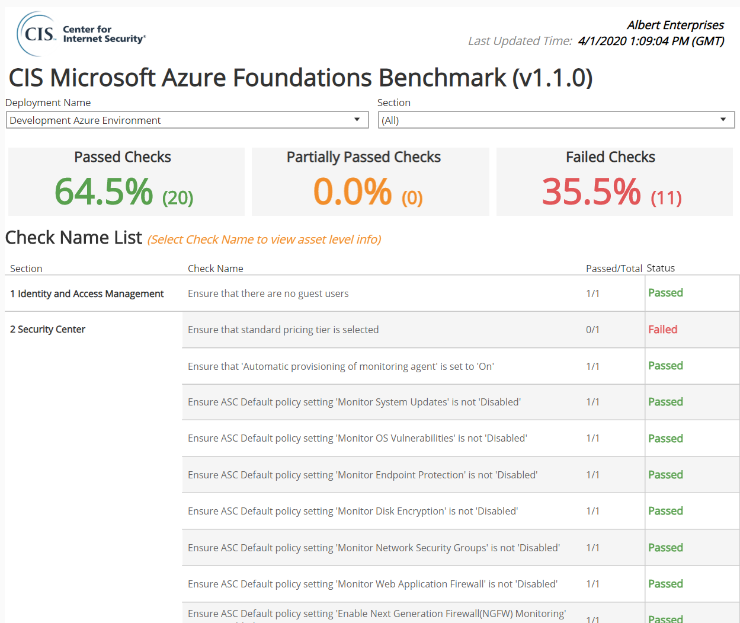Screen dimensions: 740x623
Task: Select 1/1 value for Monitor Disk Encryption
Action: pyautogui.click(x=592, y=511)
